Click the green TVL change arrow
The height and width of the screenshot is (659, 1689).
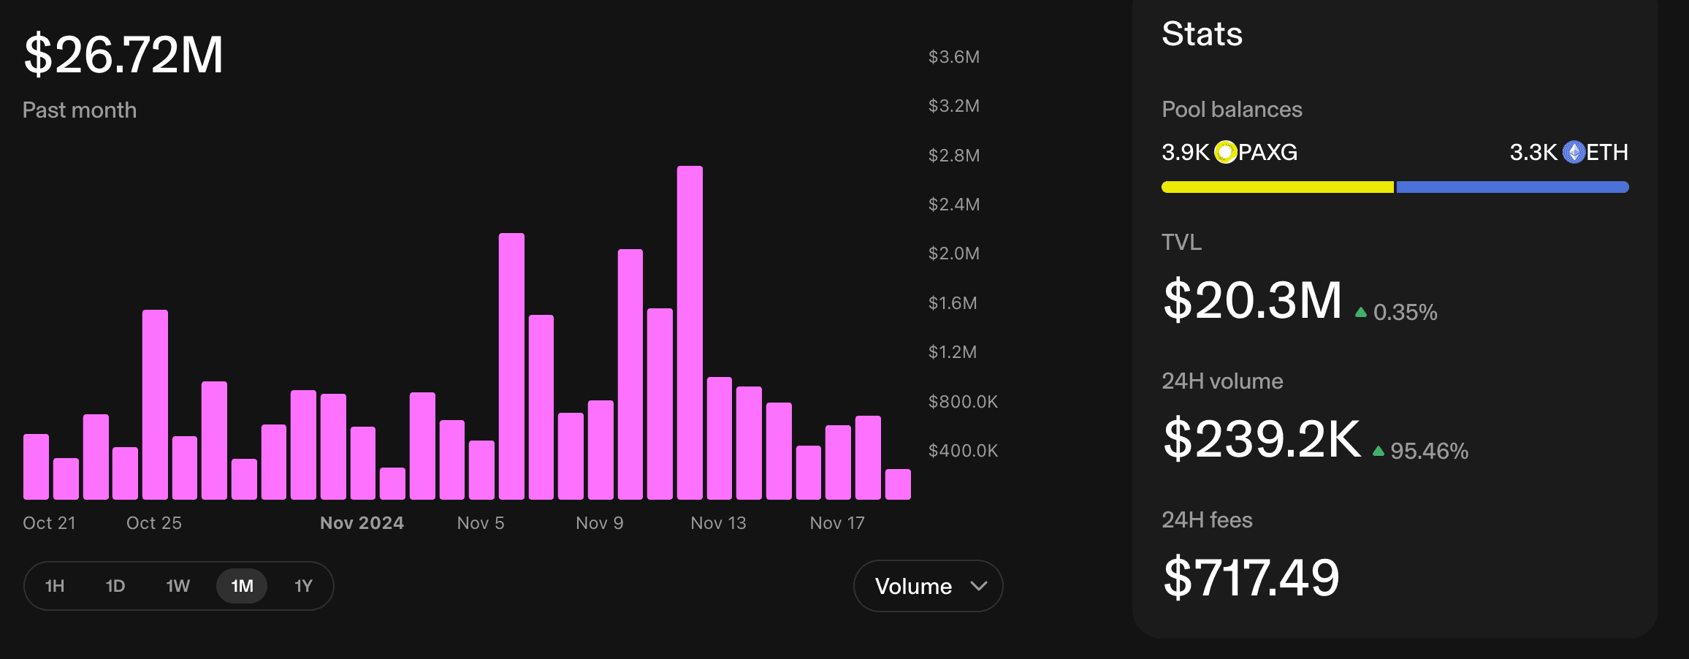[x=1360, y=313]
